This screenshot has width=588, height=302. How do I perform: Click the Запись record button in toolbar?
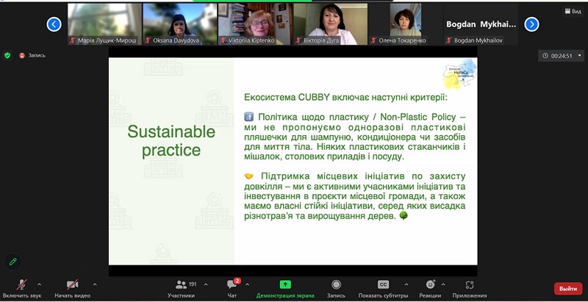coord(336,289)
